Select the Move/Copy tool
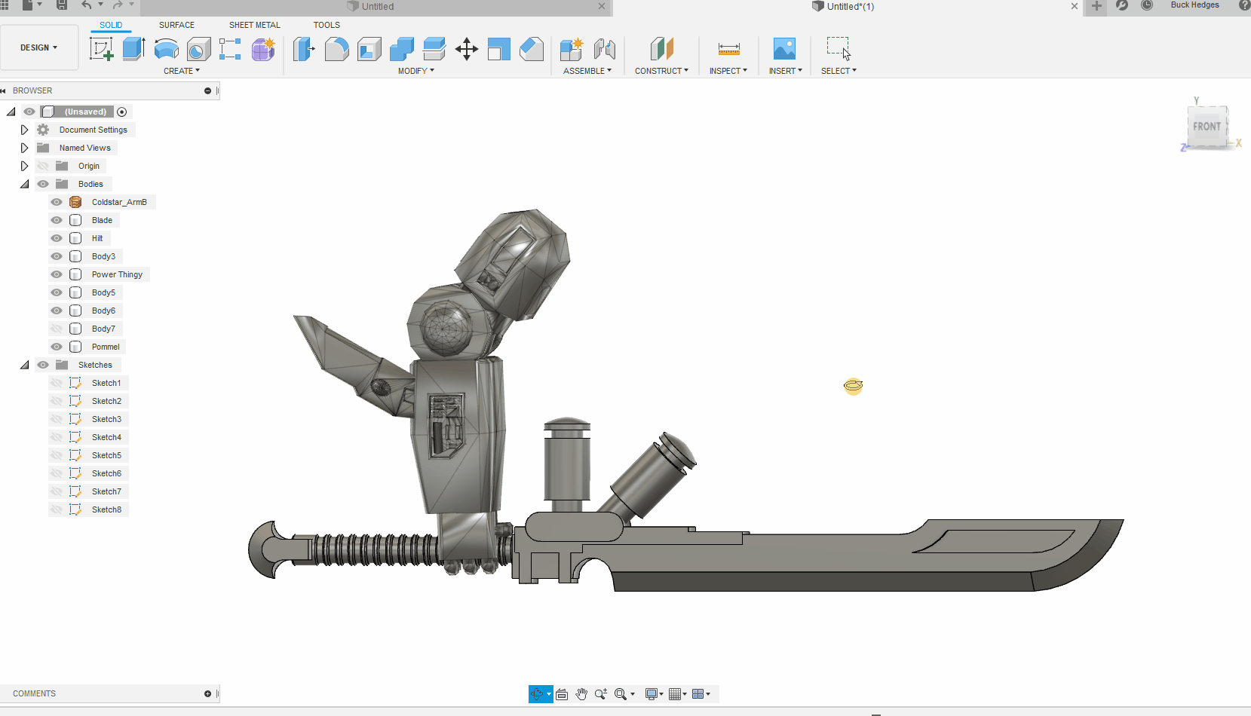The width and height of the screenshot is (1251, 716). (x=467, y=49)
